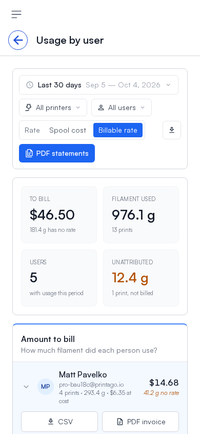Viewport: 200px width, 434px height.
Task: Click the Usage by user page title
Action: coord(70,40)
